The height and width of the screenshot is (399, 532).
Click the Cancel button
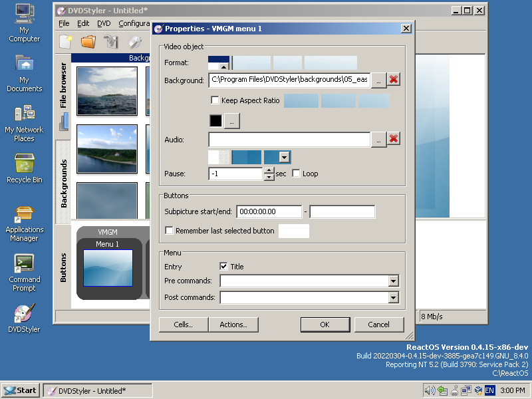[379, 325]
